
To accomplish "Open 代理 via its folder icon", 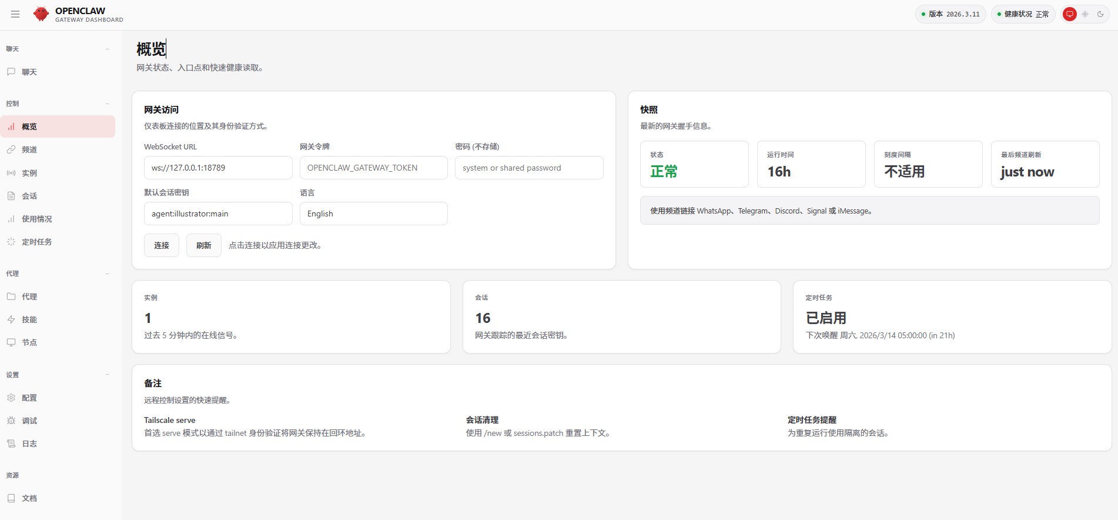I will (x=11, y=296).
